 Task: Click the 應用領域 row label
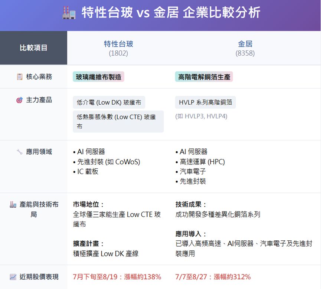pos(39,152)
